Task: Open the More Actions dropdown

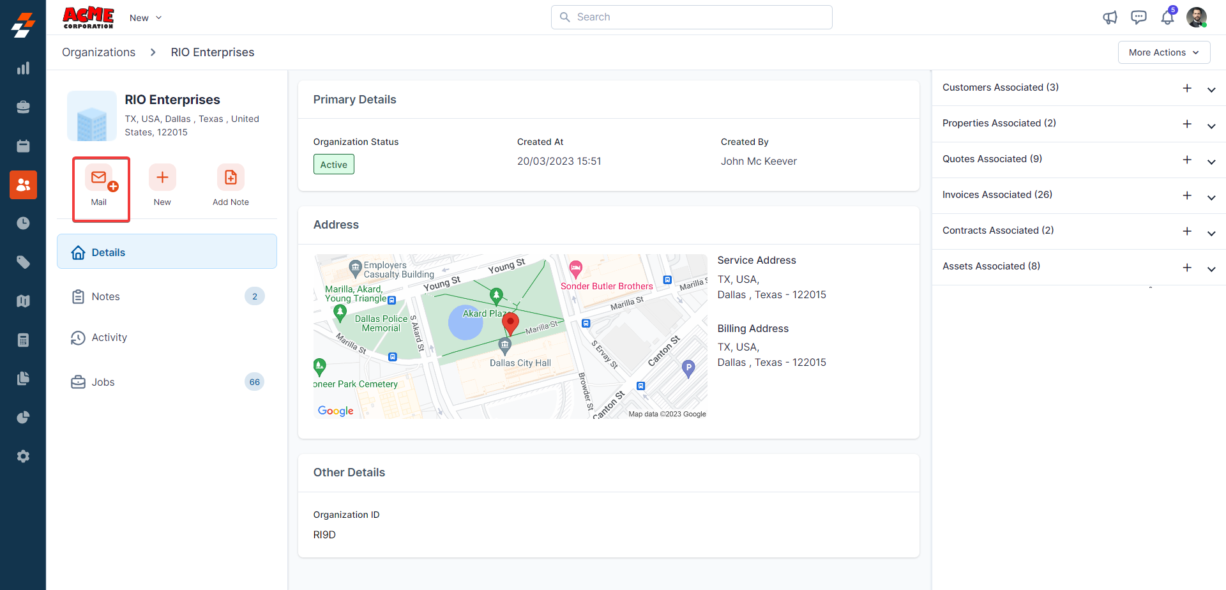Action: click(1163, 52)
